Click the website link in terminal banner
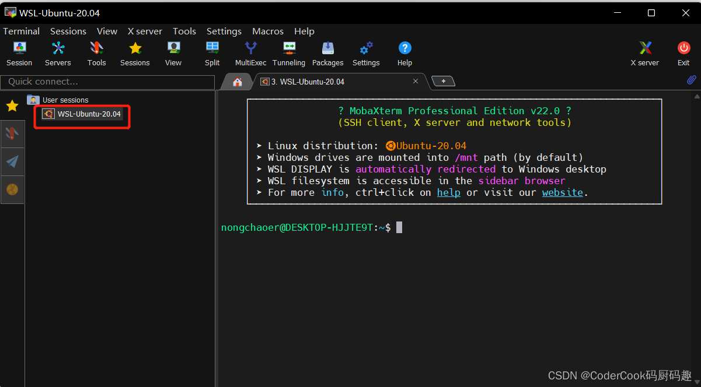 [x=563, y=192]
